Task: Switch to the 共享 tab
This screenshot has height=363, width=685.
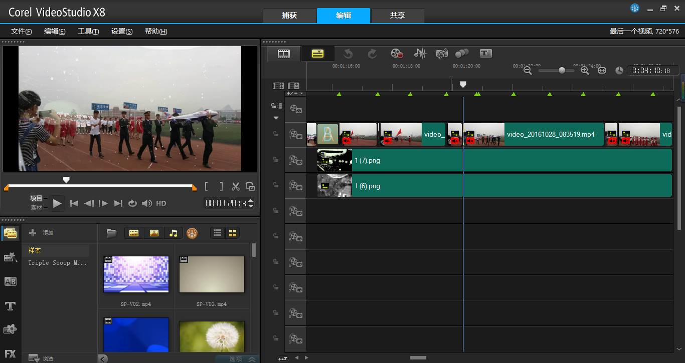Action: (x=397, y=16)
